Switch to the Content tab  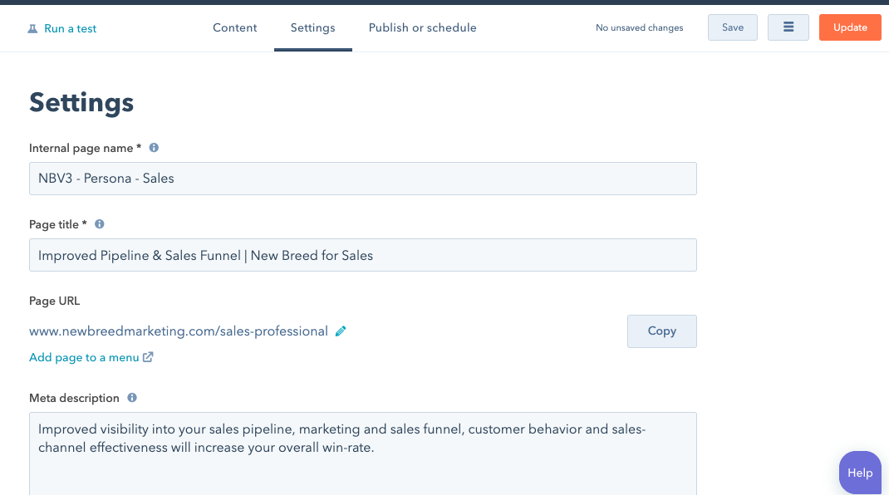[235, 27]
